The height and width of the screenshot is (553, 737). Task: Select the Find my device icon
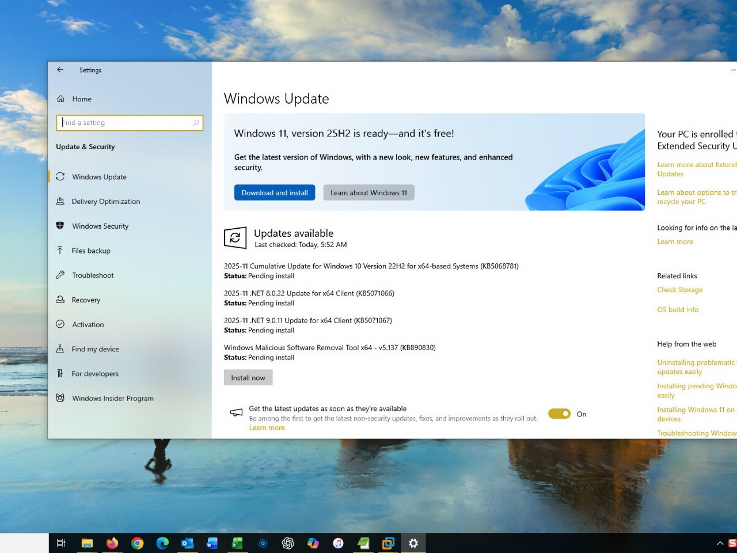[60, 349]
